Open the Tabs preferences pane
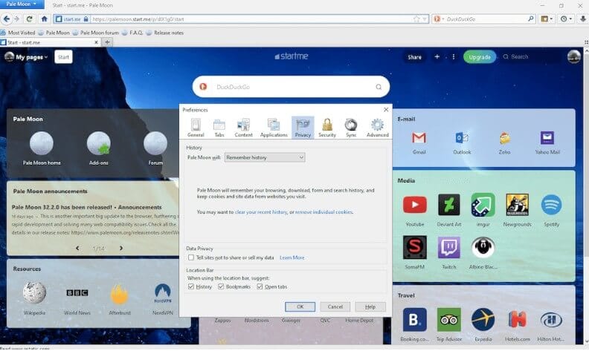The image size is (589, 351). pos(219,128)
